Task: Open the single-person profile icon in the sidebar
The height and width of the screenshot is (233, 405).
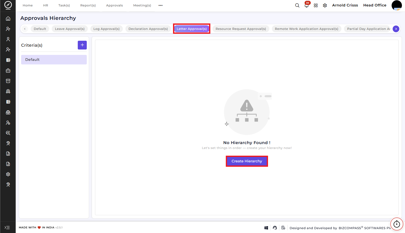Action: 8,39
